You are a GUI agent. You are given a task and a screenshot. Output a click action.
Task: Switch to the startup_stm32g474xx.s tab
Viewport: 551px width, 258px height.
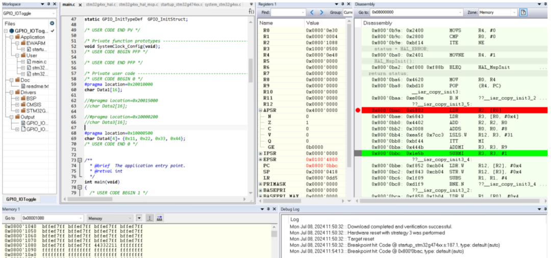tap(181, 5)
